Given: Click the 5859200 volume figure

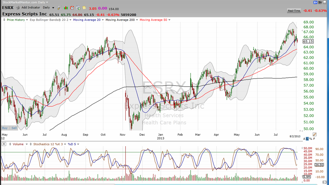Looking at the screenshot, I should (x=129, y=15).
